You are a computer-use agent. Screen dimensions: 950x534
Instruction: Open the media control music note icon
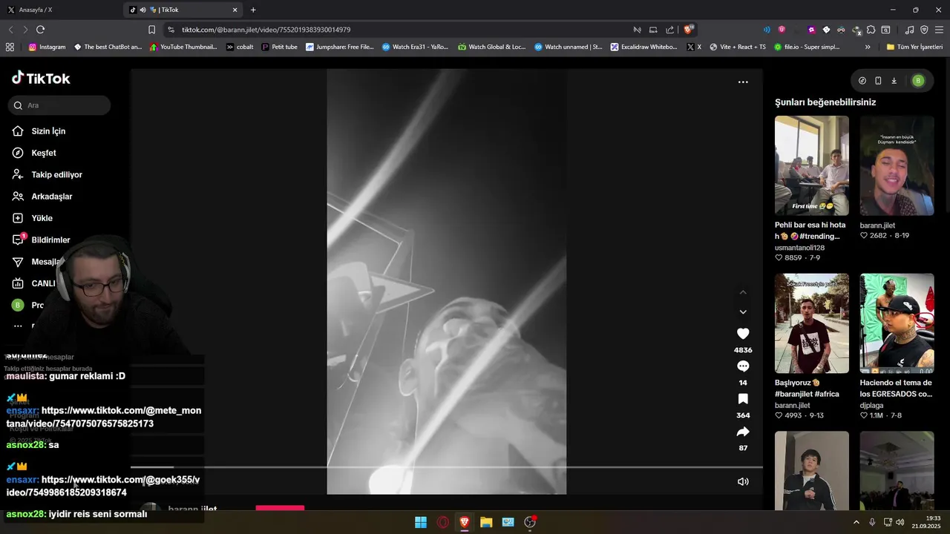click(x=909, y=30)
